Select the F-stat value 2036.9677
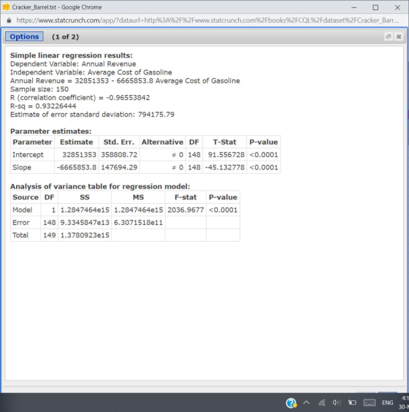The height and width of the screenshot is (412, 409). click(x=186, y=210)
